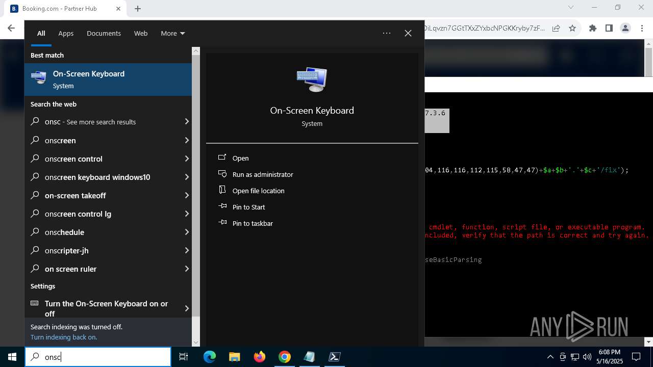Click the Chrome back arrow
This screenshot has width=653, height=367.
pos(11,28)
